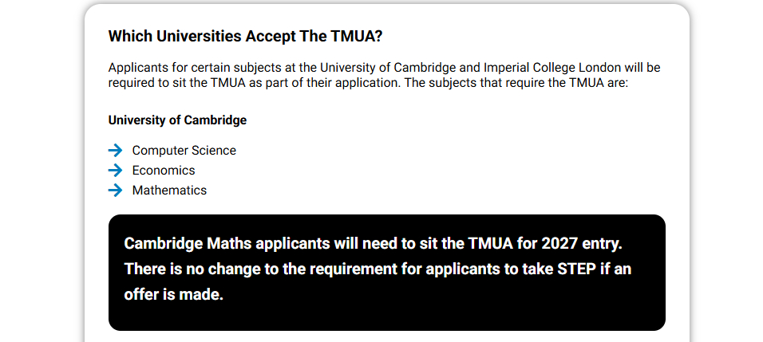Click "There is no change" in the black notice
763x342 pixels.
point(184,269)
